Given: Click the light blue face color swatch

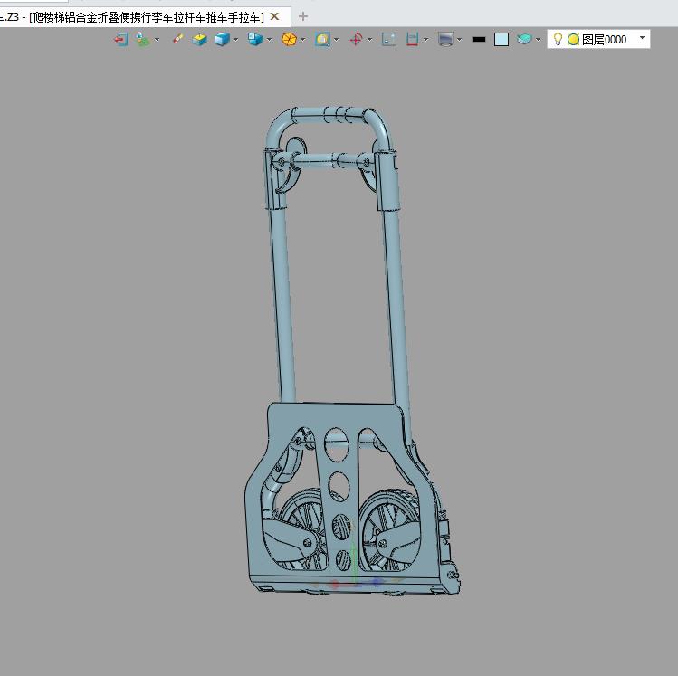Looking at the screenshot, I should click(x=501, y=39).
